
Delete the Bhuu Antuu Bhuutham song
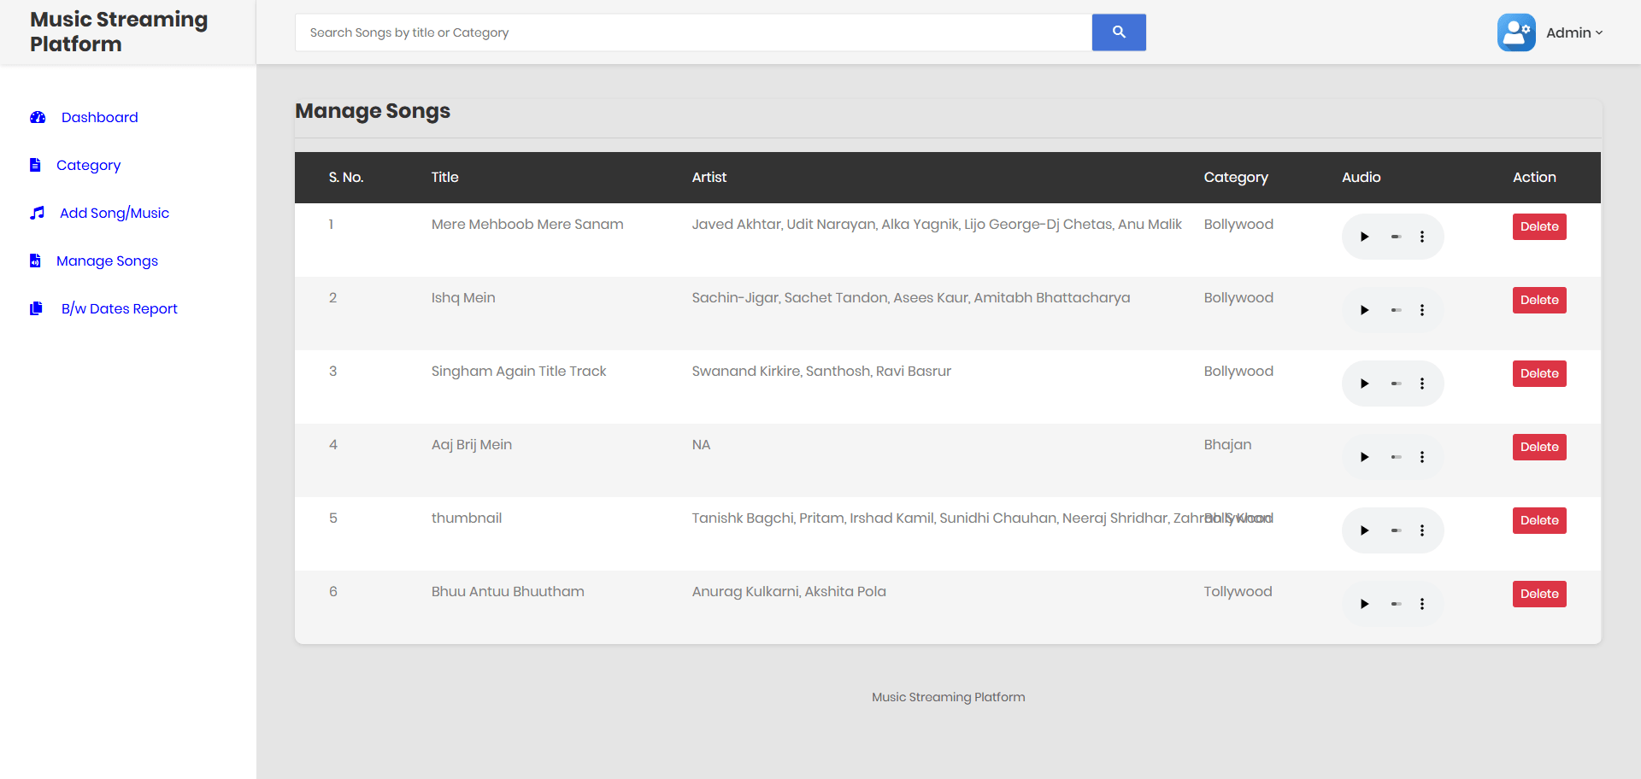click(1538, 594)
